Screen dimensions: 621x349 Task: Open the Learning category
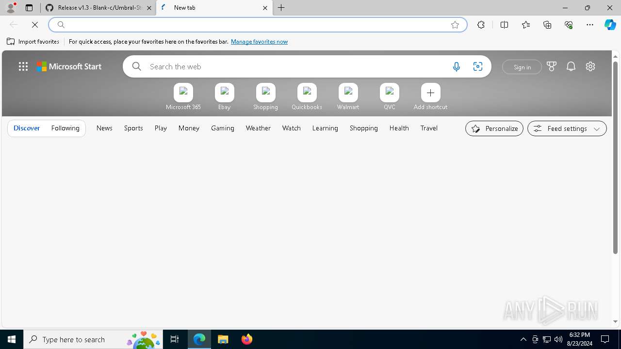[325, 128]
